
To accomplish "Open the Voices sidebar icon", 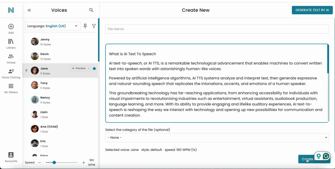I will [11, 56].
